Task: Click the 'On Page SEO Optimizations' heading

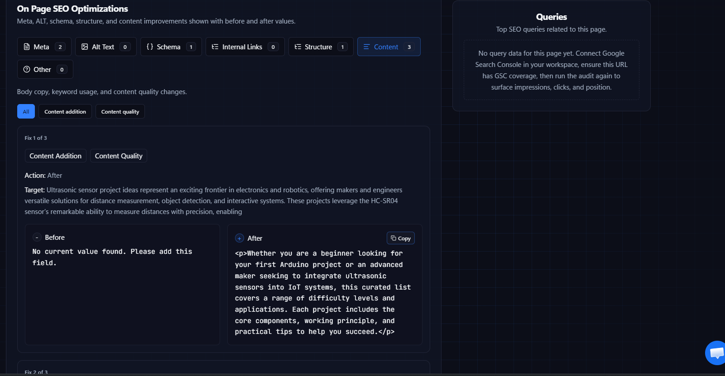Action: [x=72, y=9]
